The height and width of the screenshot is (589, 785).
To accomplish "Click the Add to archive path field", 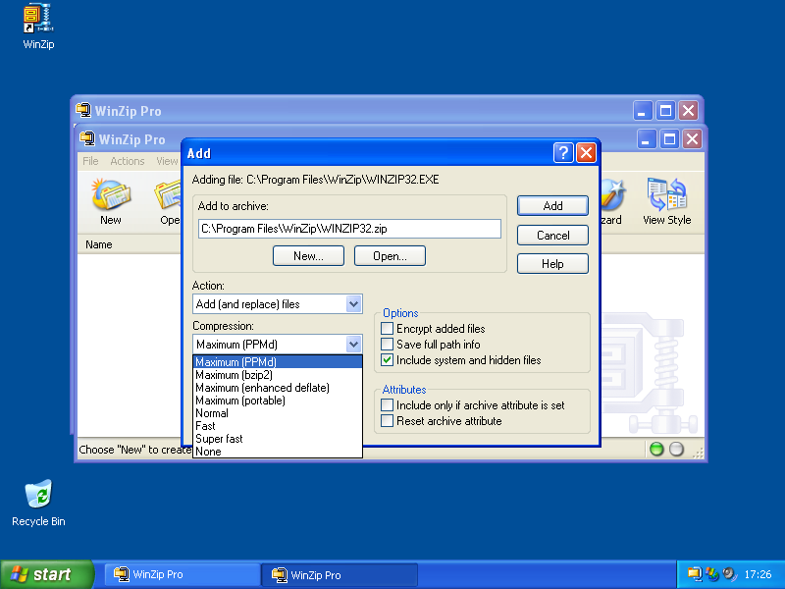I will point(349,229).
